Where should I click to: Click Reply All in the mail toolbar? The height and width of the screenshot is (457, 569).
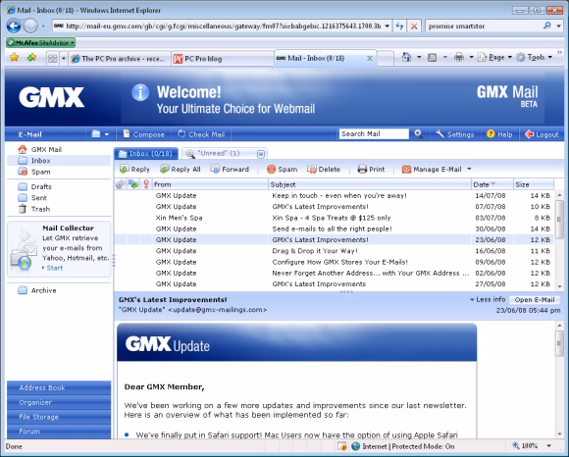[x=181, y=169]
